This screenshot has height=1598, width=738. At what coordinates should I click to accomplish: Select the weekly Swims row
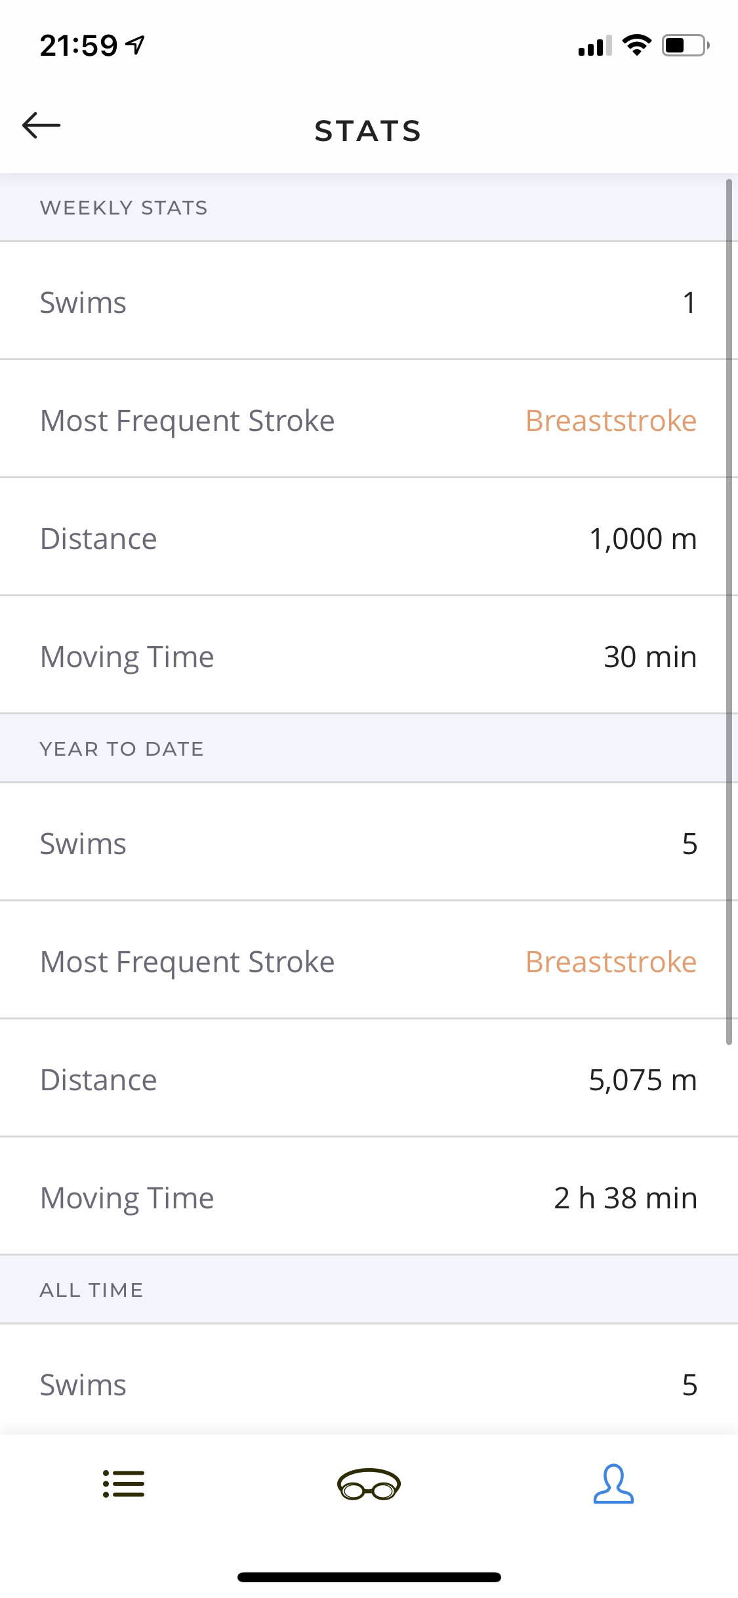(x=367, y=302)
